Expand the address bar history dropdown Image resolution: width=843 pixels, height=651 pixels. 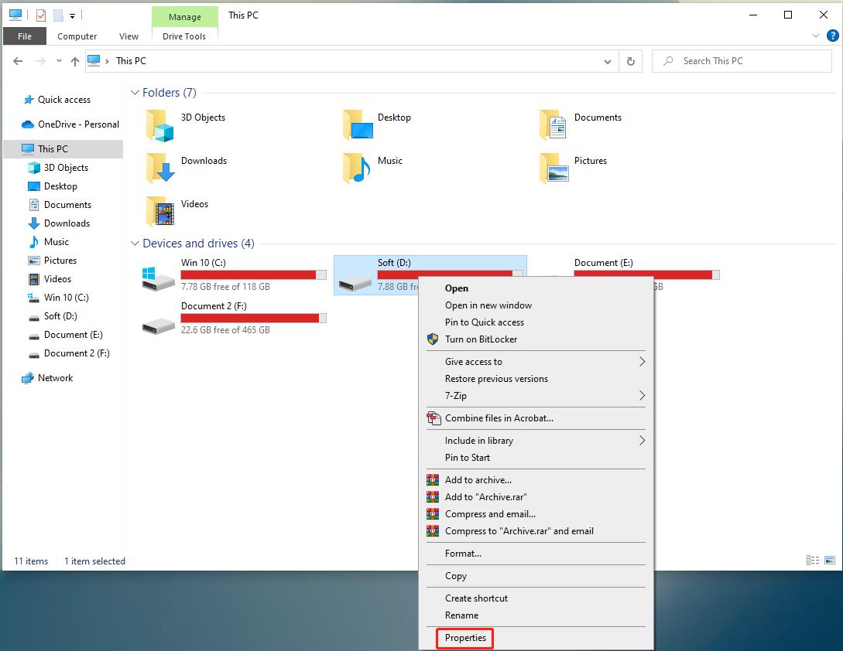point(608,61)
